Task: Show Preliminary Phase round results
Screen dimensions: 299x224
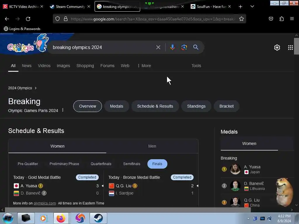Action: coord(64,164)
